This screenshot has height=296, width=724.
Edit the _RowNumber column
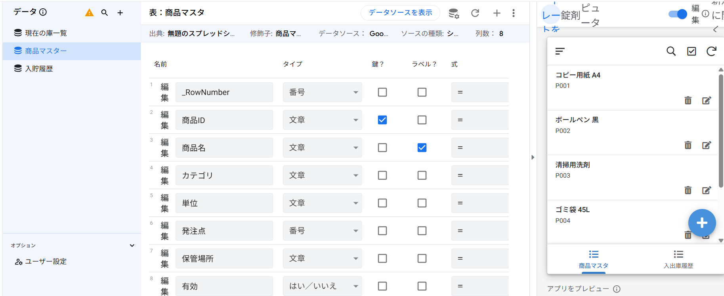point(164,92)
